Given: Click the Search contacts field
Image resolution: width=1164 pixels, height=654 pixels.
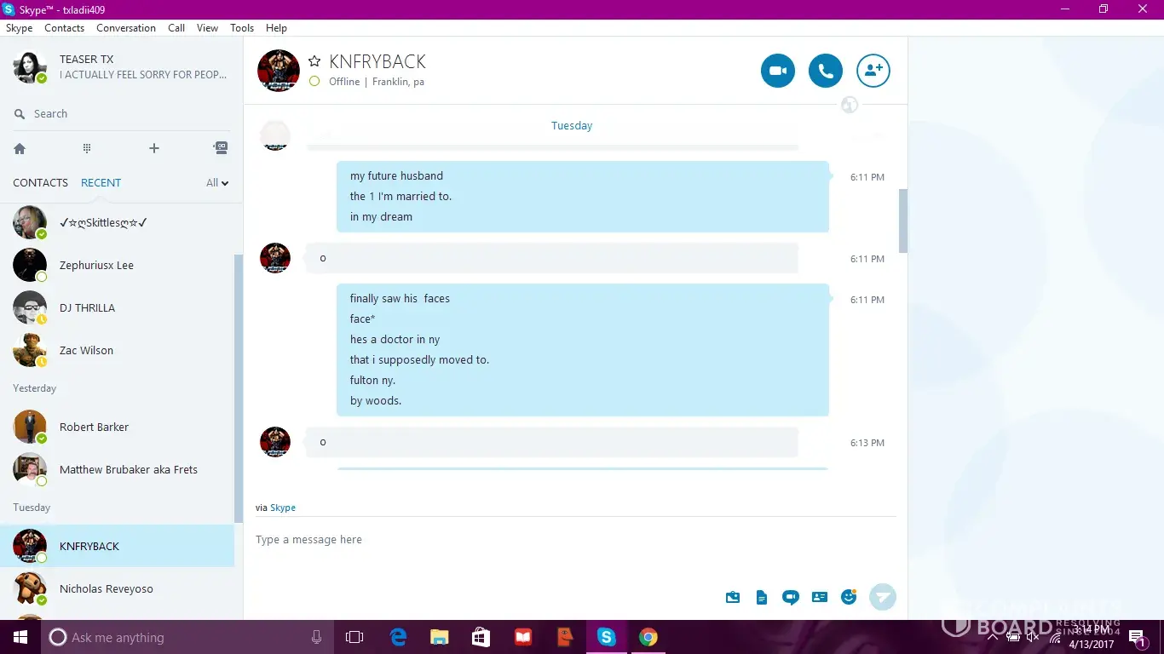Looking at the screenshot, I should 121,114.
